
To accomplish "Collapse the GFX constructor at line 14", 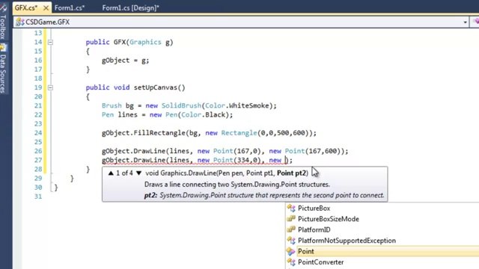I will tap(50, 42).
